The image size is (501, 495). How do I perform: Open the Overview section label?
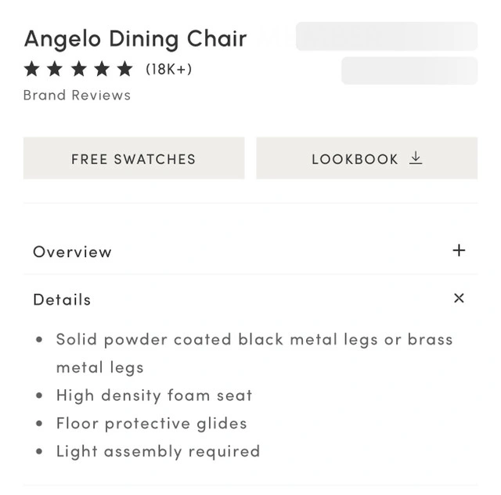[72, 252]
